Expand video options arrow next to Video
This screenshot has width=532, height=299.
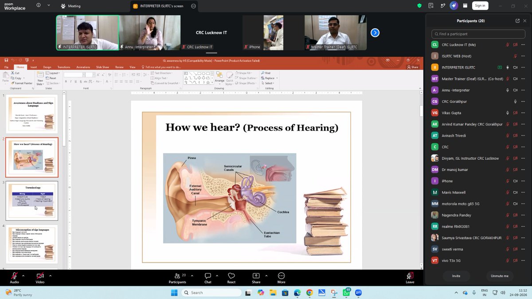point(50,275)
